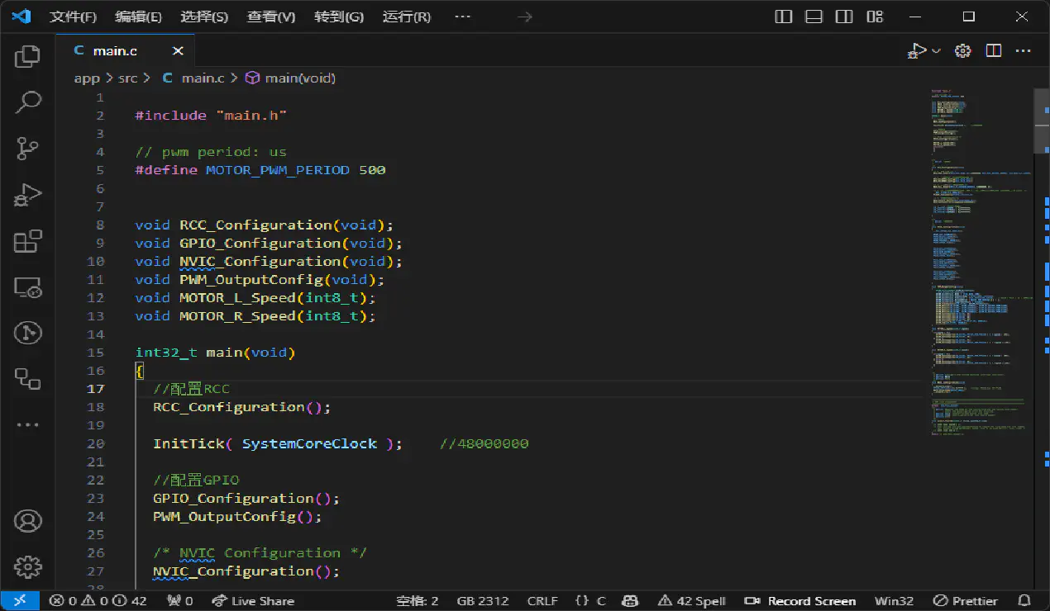Open the Explorer view in activity bar
The width and height of the screenshot is (1050, 611).
pos(27,56)
